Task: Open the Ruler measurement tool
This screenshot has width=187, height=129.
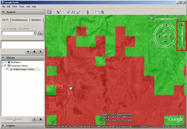Action: (x=88, y=12)
